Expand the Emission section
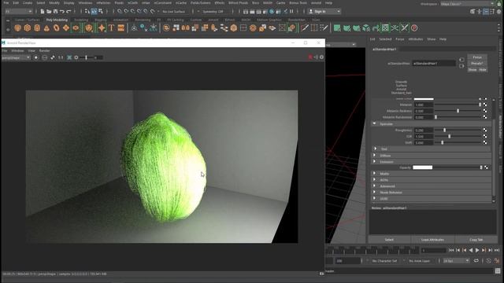Screen dimensions: 504x283 tap(375, 162)
